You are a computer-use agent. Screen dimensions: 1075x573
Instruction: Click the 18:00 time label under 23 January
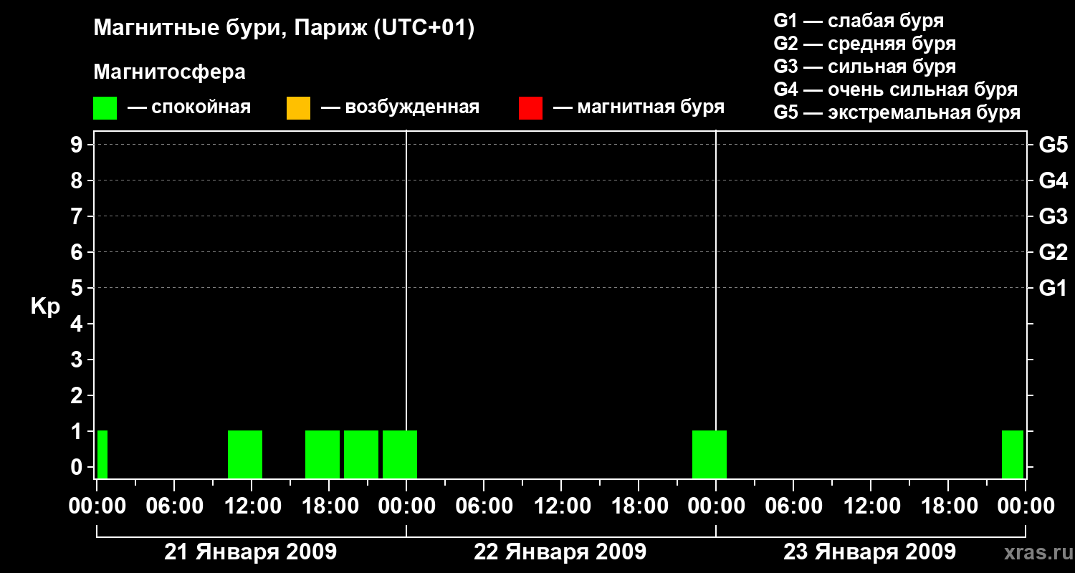[x=948, y=506]
